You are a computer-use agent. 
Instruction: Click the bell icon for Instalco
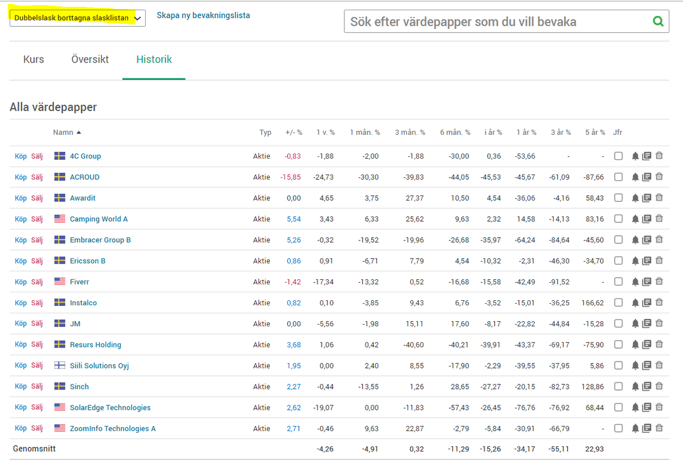pos(635,303)
